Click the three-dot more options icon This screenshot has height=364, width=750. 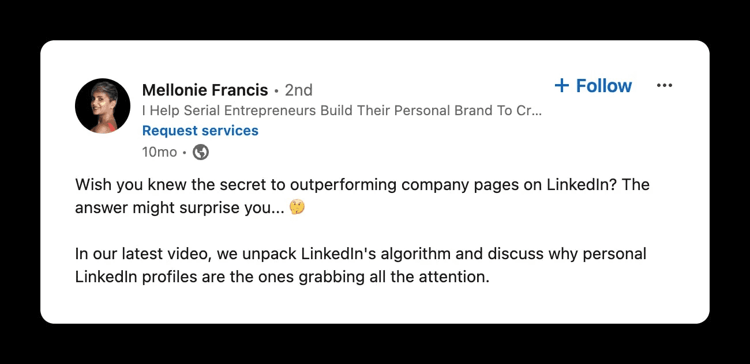(665, 86)
